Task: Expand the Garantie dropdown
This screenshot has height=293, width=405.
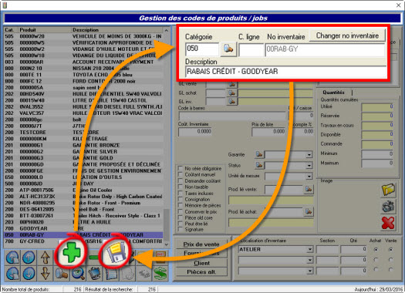Action: (x=309, y=155)
